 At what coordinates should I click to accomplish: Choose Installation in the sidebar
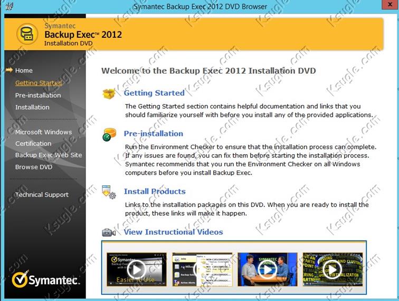(x=32, y=107)
